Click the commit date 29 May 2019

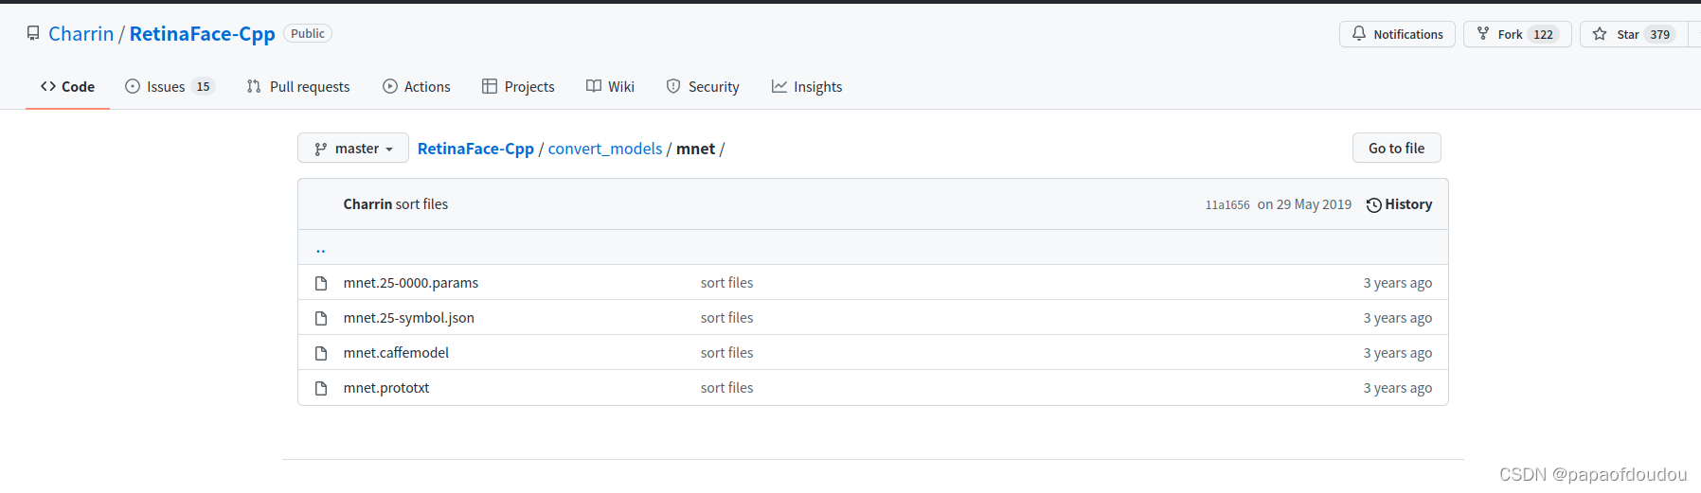click(x=1304, y=204)
